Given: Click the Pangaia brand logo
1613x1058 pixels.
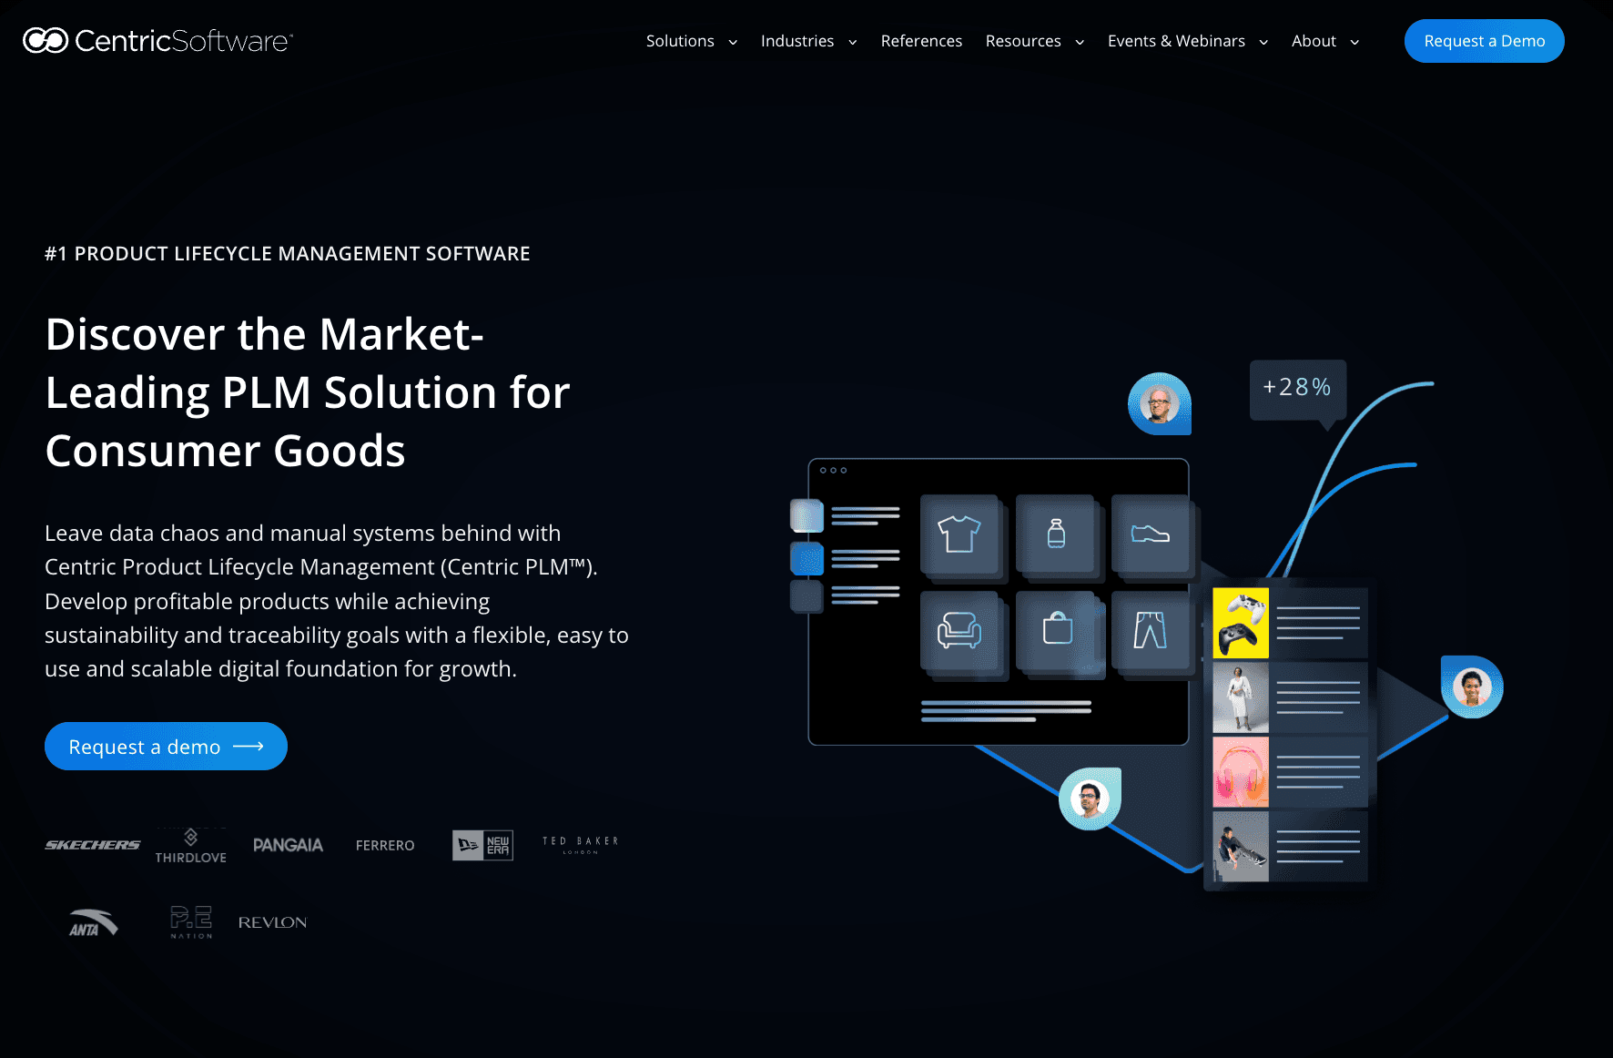Looking at the screenshot, I should 289,845.
